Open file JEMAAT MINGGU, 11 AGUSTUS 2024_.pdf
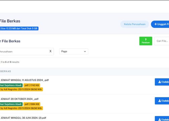The width and height of the screenshot is (169, 121). pyautogui.click(x=25, y=80)
